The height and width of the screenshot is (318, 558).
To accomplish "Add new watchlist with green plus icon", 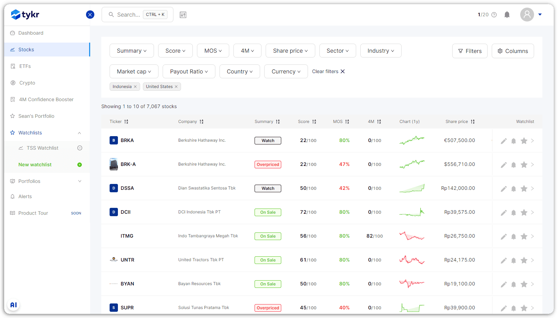I will coord(79,165).
